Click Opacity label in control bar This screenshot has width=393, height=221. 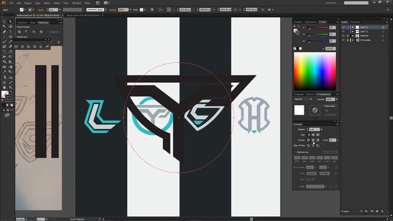pyautogui.click(x=112, y=10)
